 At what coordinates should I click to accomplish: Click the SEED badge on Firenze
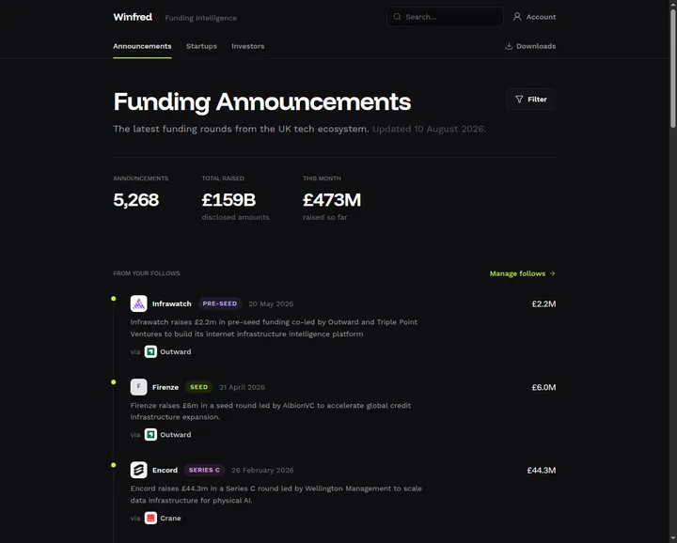click(x=199, y=387)
